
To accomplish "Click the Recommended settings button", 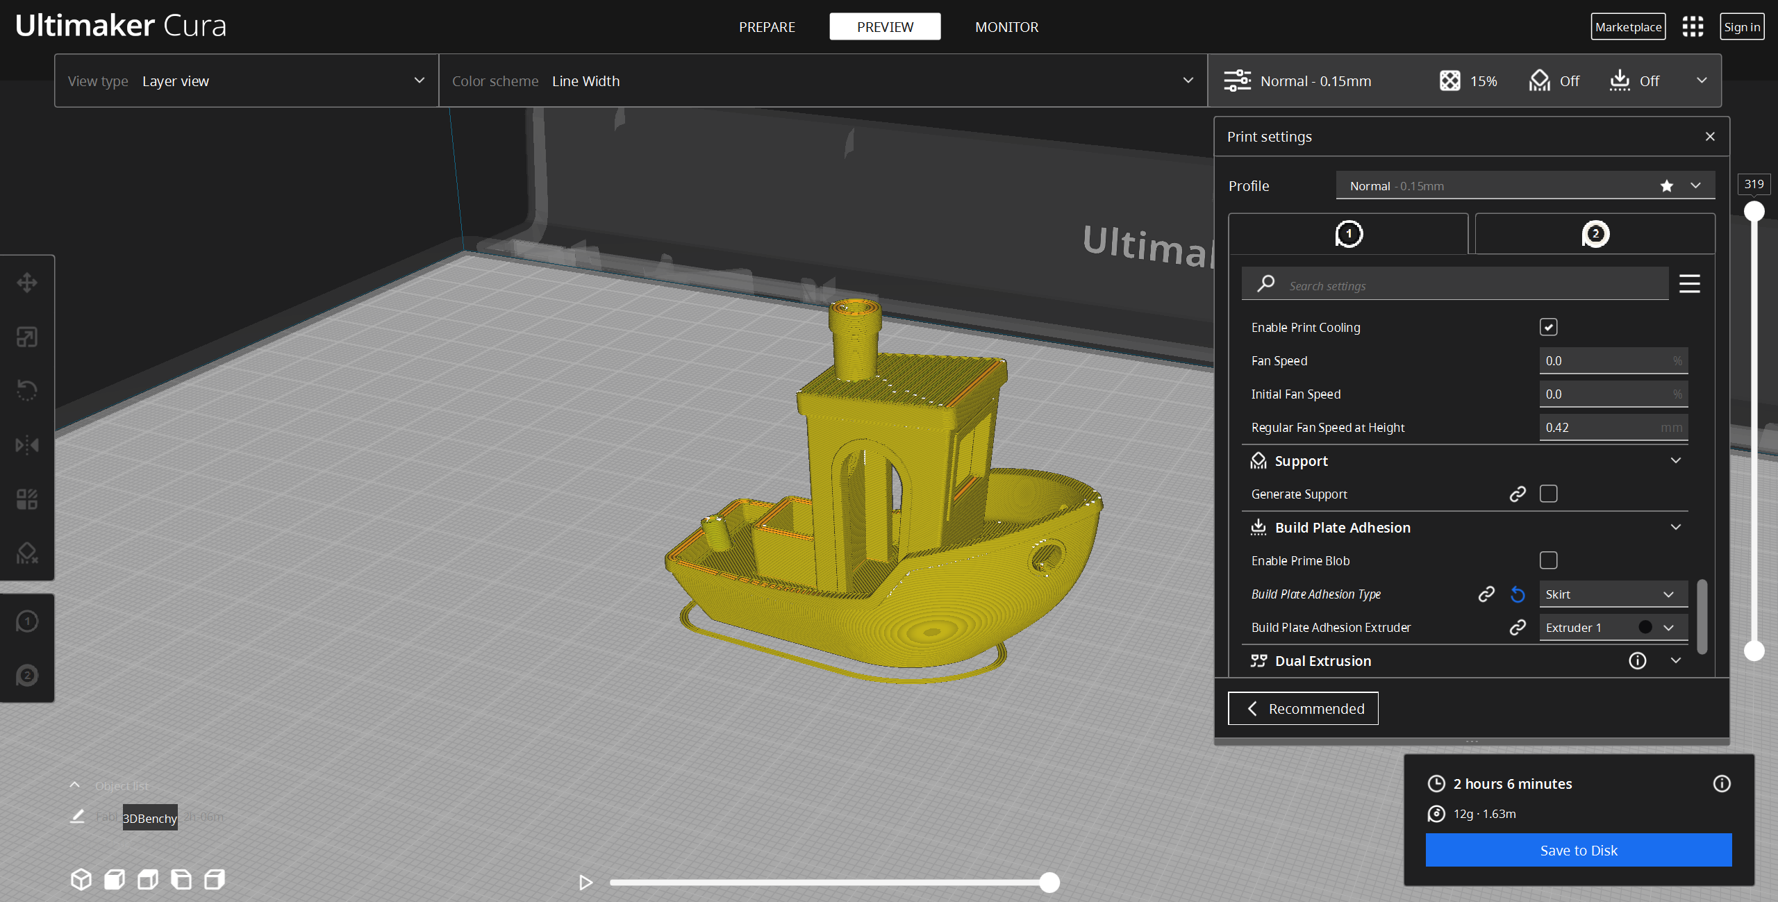I will click(1303, 708).
